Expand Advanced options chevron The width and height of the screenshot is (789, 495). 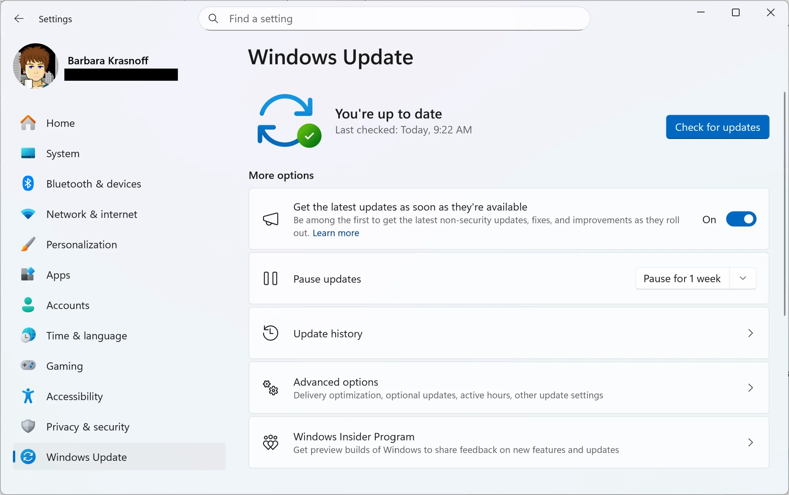point(750,388)
